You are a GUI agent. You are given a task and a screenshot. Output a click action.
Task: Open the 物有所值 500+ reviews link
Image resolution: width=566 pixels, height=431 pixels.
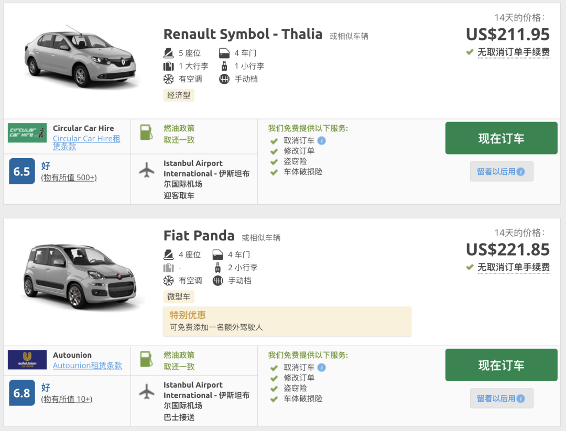click(x=69, y=178)
